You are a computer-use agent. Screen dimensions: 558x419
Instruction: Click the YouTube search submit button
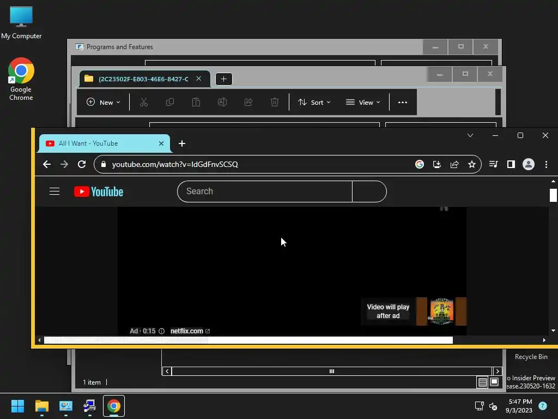(369, 191)
